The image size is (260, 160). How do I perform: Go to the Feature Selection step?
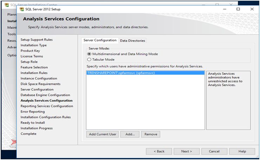(x=34, y=67)
